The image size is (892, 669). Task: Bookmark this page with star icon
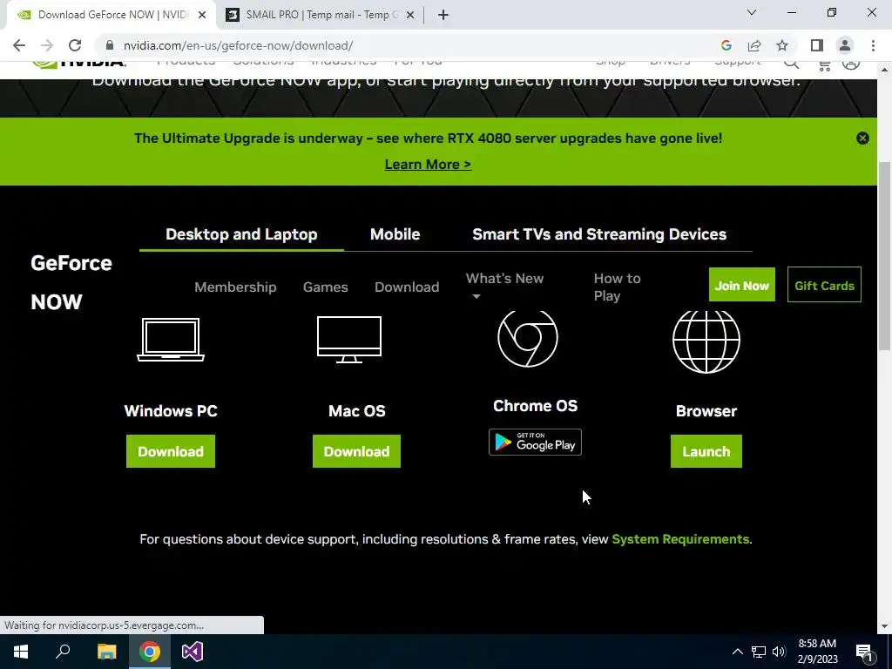(x=783, y=45)
